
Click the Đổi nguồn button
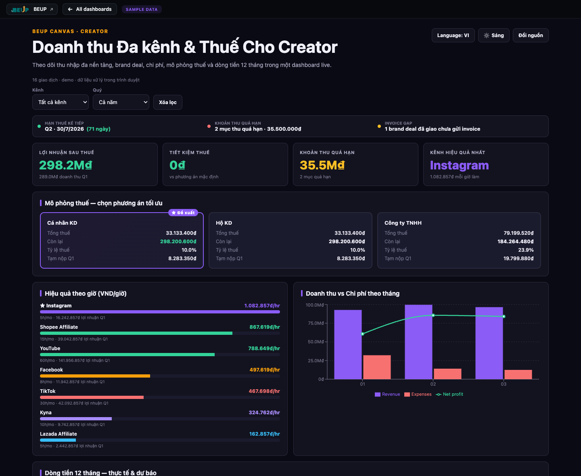click(x=531, y=35)
